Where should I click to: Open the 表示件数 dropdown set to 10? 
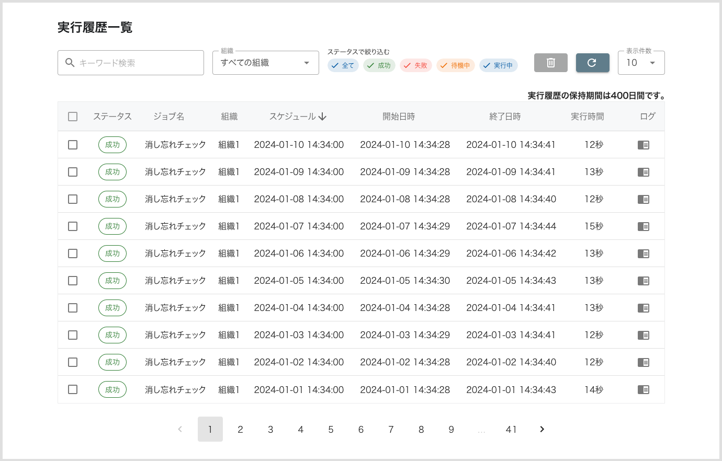click(x=641, y=62)
